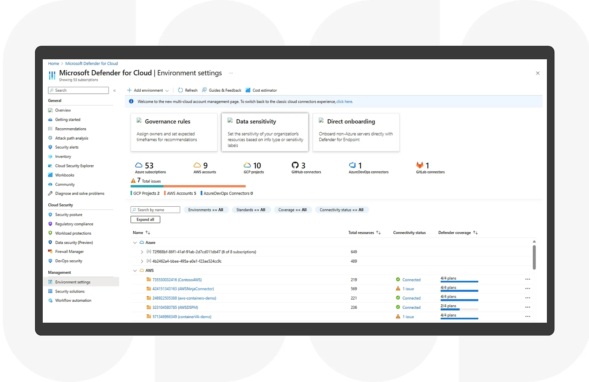Click the GitHub connectors icon
Viewport: 589px width, 382px height.
[x=295, y=165]
